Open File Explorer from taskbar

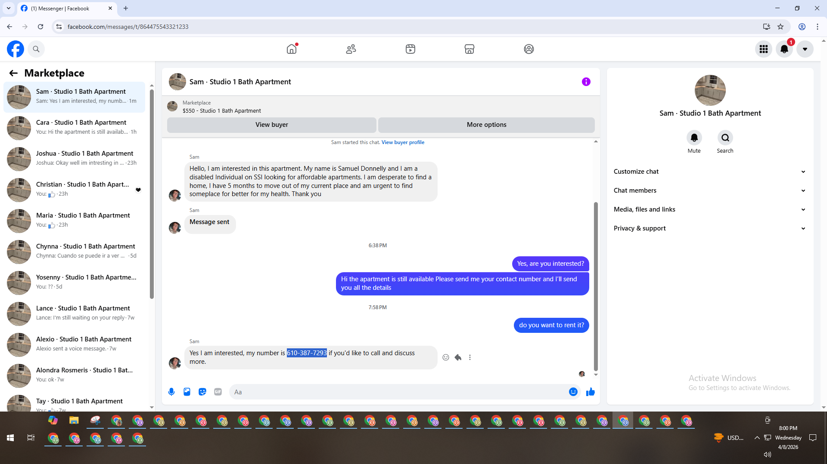pos(74,421)
